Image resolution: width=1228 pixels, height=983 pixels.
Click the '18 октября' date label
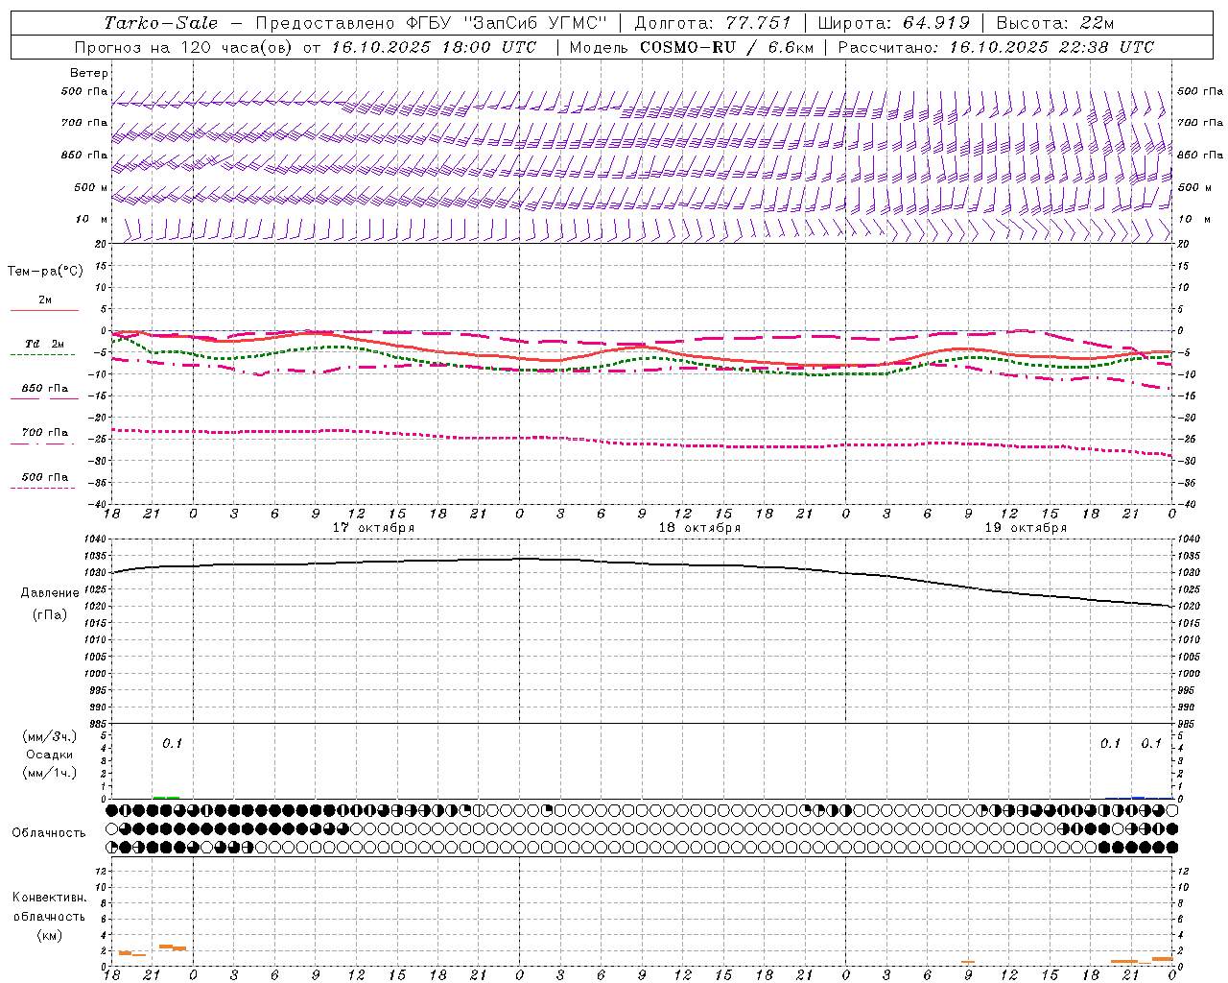coord(699,528)
